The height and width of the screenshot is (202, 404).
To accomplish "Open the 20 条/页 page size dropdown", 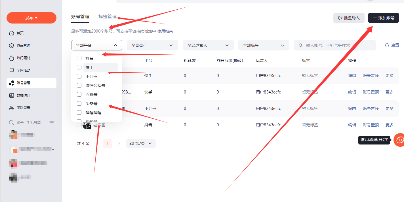I will pyautogui.click(x=141, y=143).
